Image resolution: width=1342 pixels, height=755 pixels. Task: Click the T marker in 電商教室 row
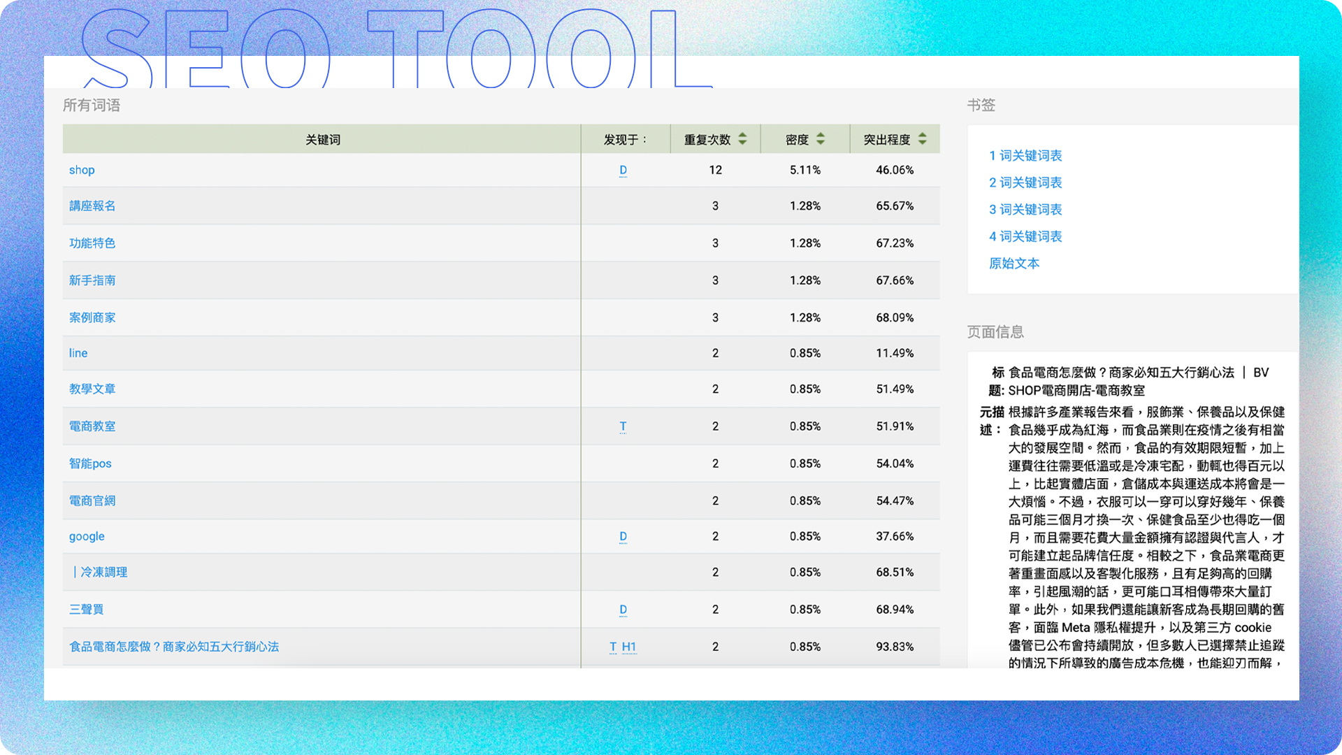(623, 426)
